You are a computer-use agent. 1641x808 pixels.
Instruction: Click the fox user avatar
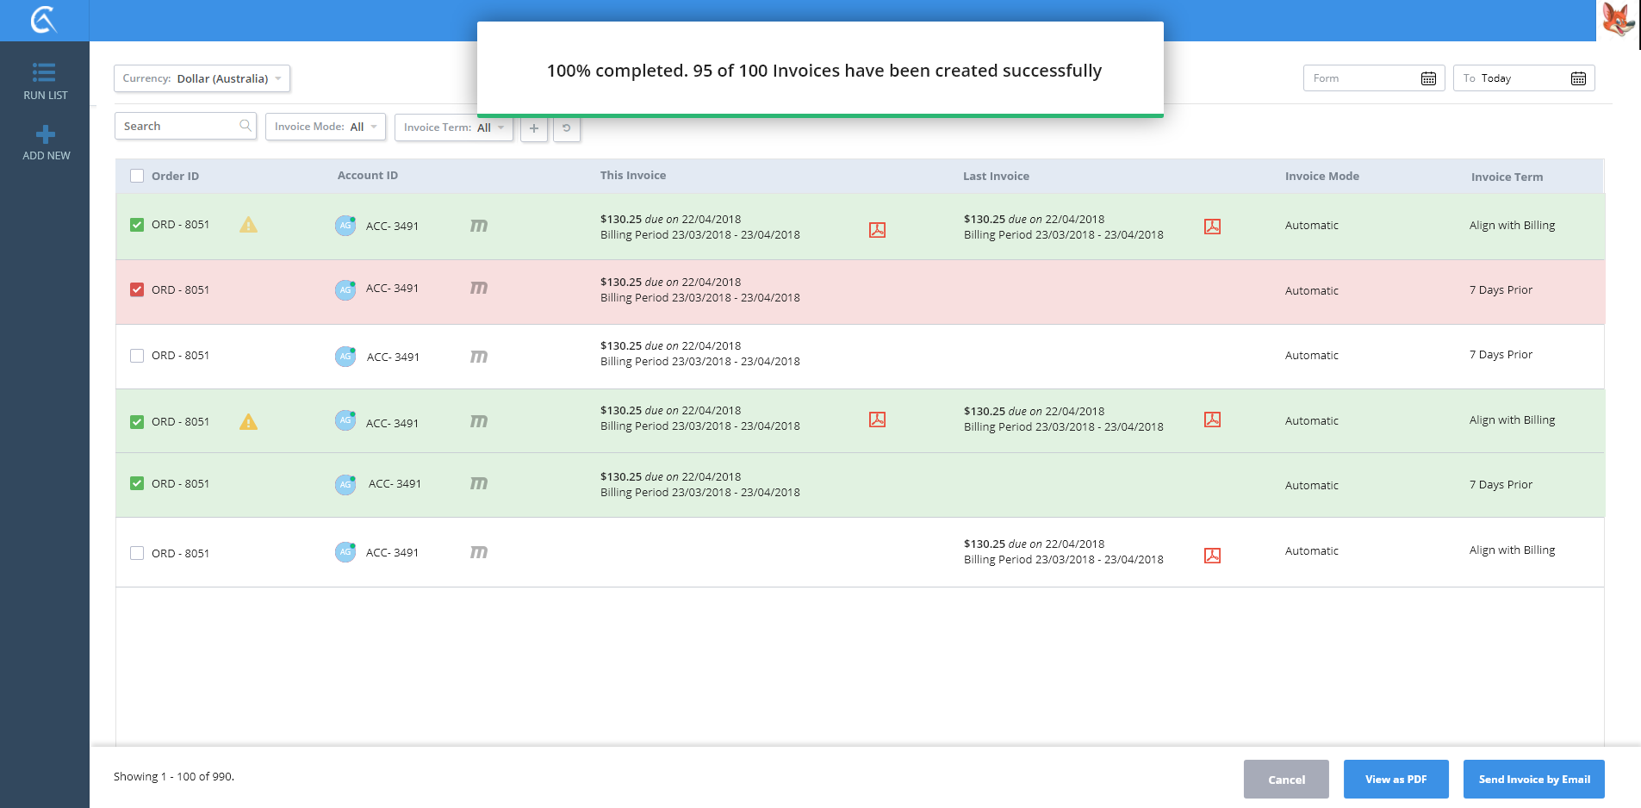tap(1618, 20)
